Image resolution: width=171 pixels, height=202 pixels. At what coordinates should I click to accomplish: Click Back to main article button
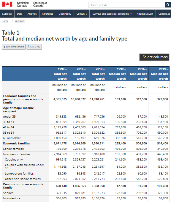[x=14, y=47]
